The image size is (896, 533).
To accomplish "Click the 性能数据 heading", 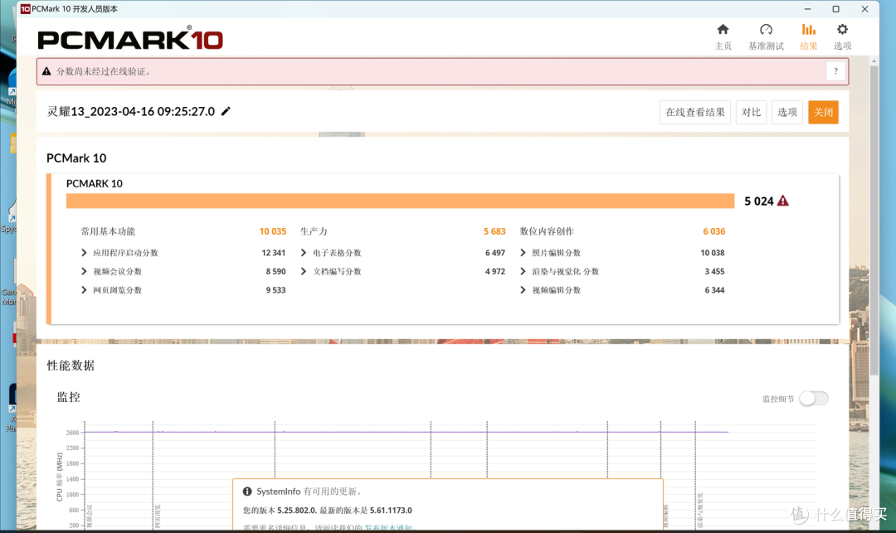I will point(71,366).
